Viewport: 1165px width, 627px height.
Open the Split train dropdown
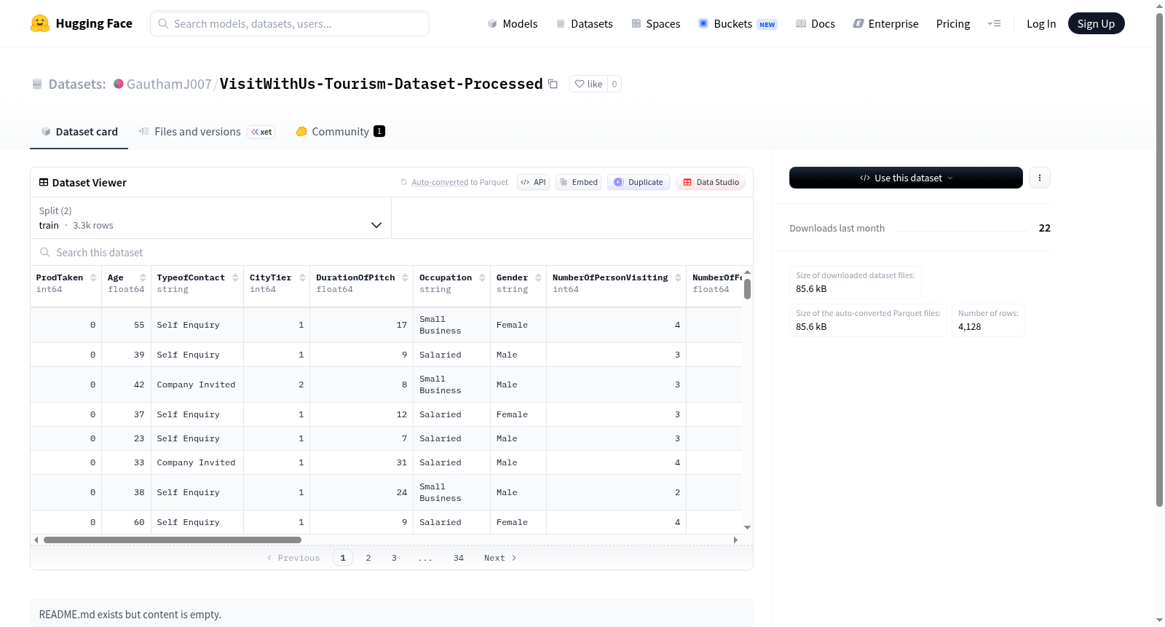(210, 218)
